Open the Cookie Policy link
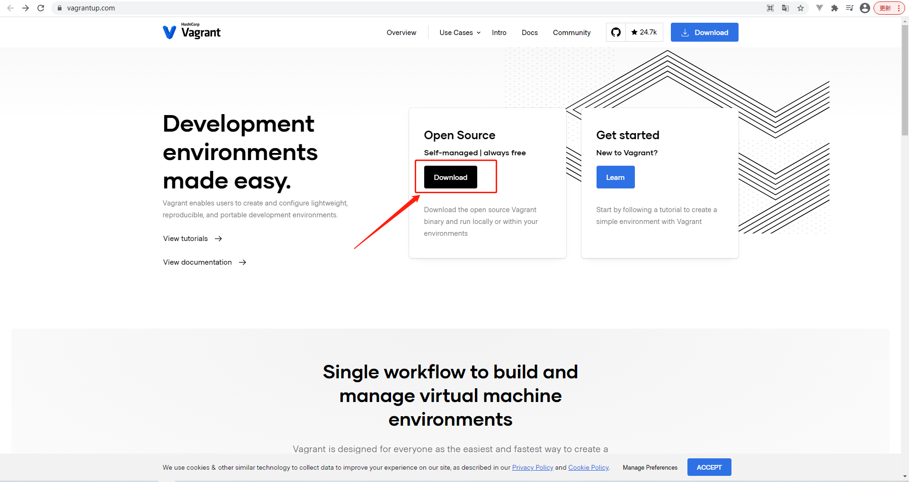909x482 pixels. tap(588, 467)
